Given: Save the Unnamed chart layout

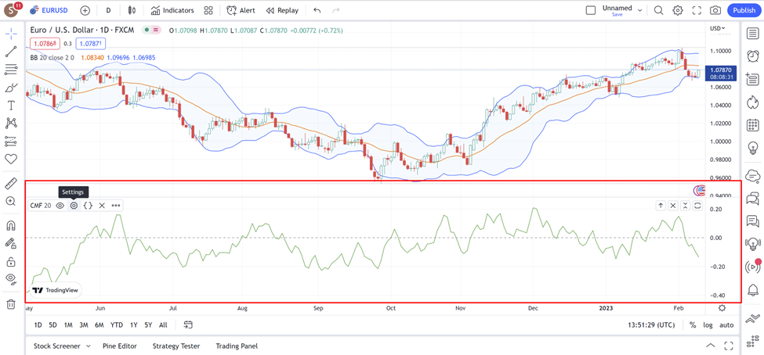Looking at the screenshot, I should click(617, 15).
